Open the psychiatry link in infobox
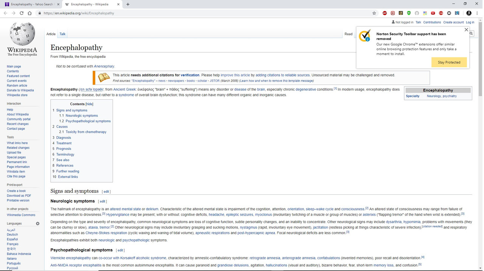 (x=450, y=96)
